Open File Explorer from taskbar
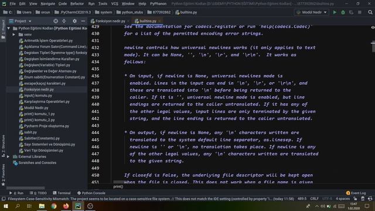375x211 pixels. point(42,206)
